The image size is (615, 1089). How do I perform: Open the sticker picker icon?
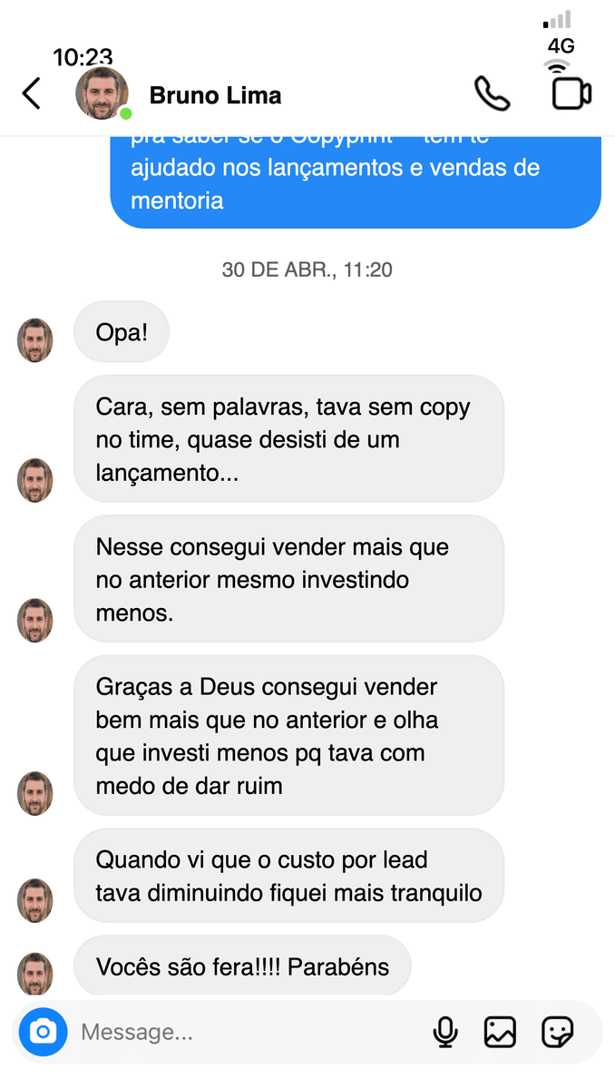coord(557,1032)
